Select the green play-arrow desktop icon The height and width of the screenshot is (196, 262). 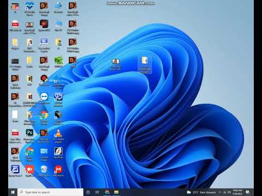tap(58, 60)
